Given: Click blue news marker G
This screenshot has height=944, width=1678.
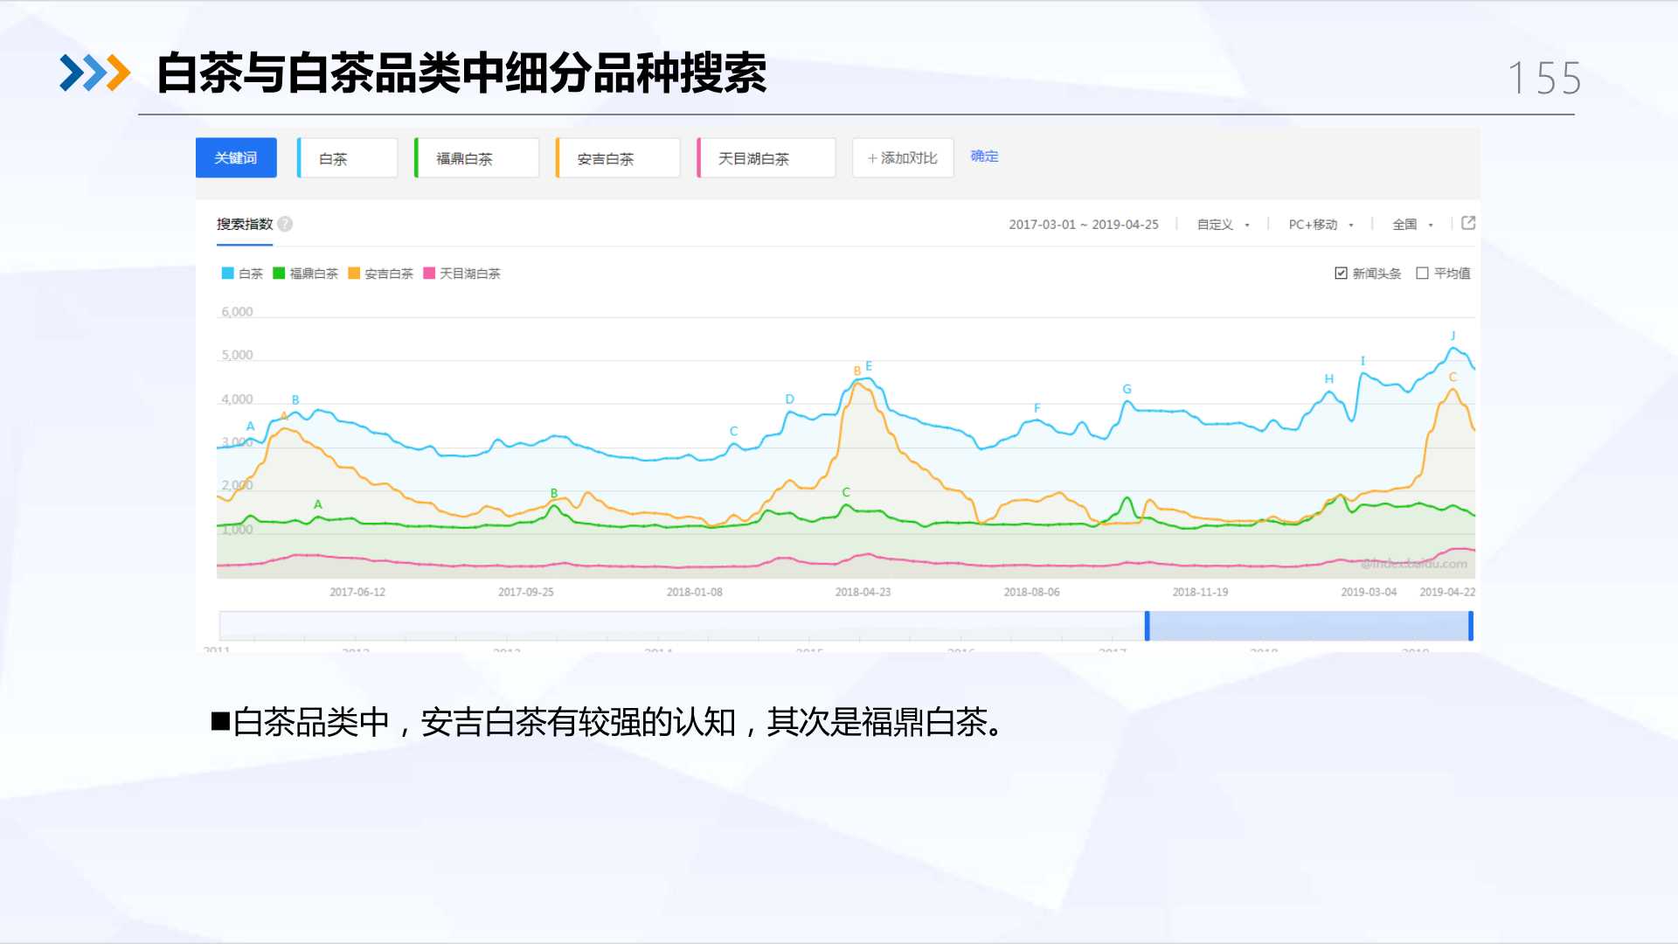Looking at the screenshot, I should pyautogui.click(x=1127, y=390).
